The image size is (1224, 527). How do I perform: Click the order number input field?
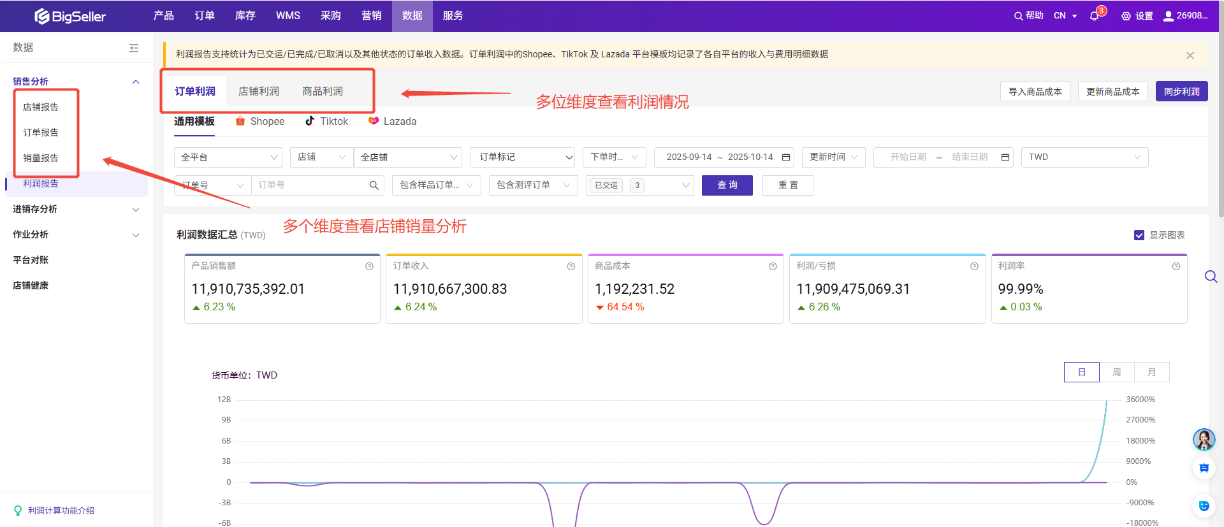click(x=309, y=185)
